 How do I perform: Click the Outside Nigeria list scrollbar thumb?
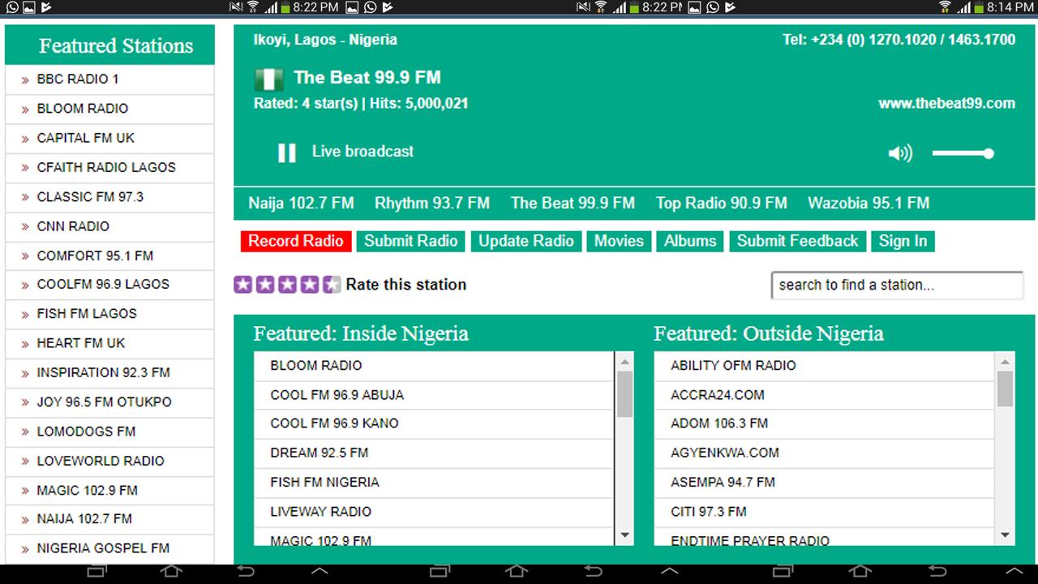pyautogui.click(x=1006, y=389)
